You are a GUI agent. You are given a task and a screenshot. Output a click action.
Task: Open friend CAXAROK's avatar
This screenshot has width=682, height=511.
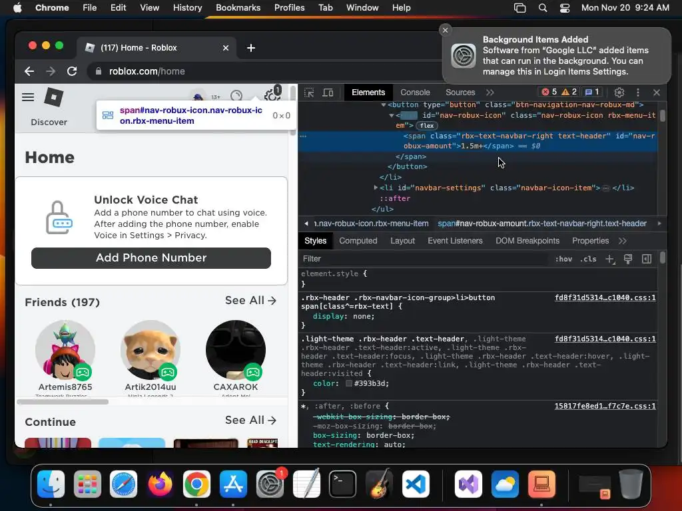tap(236, 350)
